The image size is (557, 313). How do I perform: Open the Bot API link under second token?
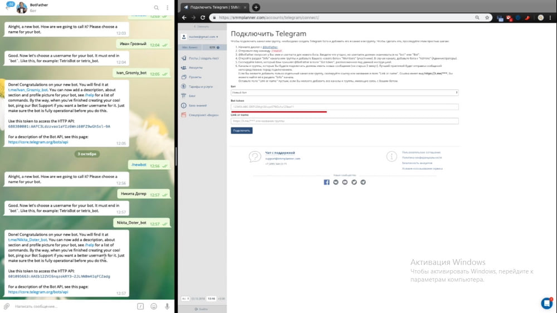pyautogui.click(x=38, y=292)
